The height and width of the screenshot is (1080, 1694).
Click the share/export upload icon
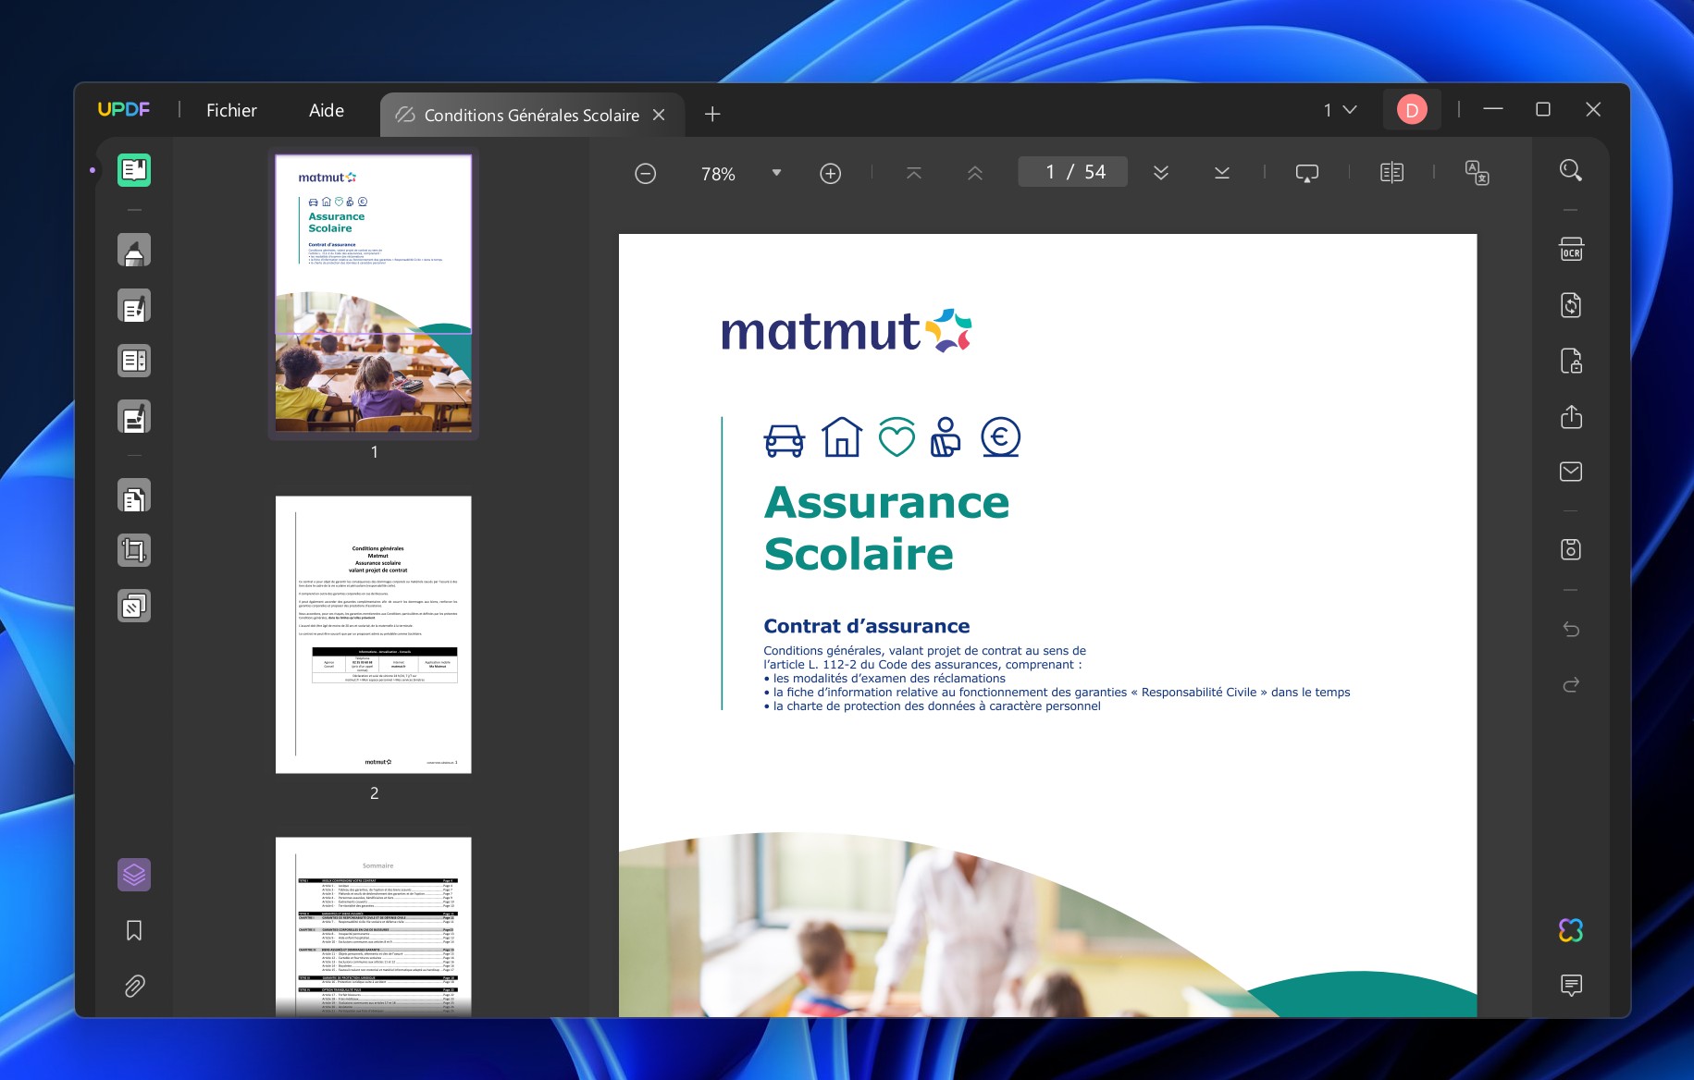(1570, 417)
